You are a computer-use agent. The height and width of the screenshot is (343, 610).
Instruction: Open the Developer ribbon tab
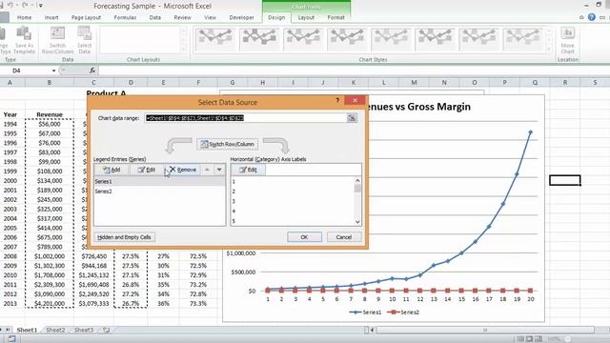[x=241, y=17]
